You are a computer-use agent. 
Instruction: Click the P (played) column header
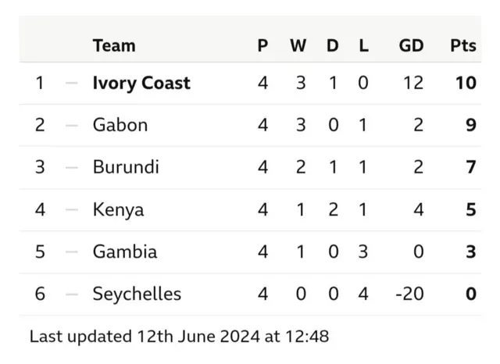coord(262,45)
